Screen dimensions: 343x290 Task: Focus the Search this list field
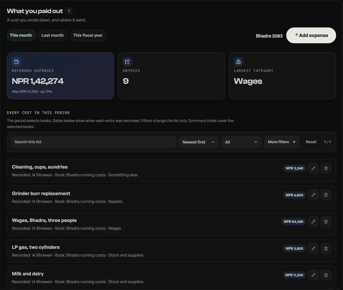(x=94, y=142)
